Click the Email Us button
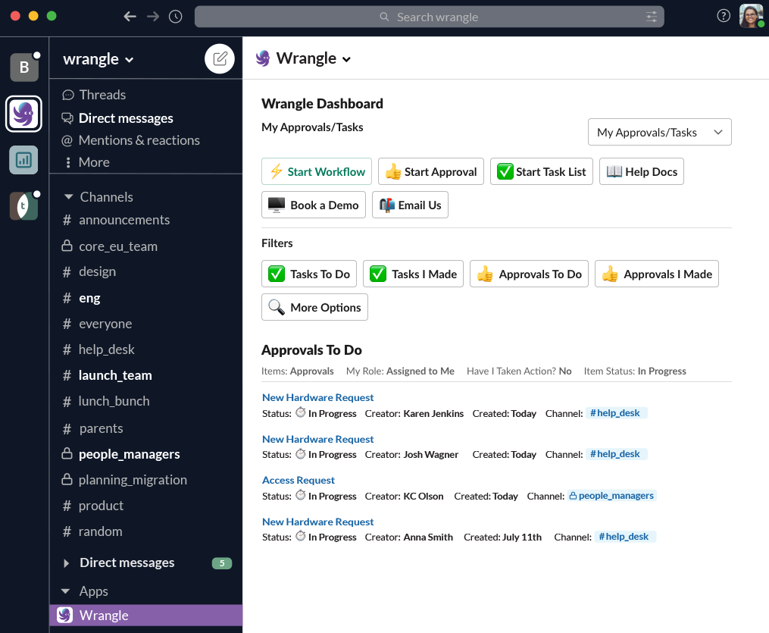The width and height of the screenshot is (769, 633). pyautogui.click(x=410, y=205)
